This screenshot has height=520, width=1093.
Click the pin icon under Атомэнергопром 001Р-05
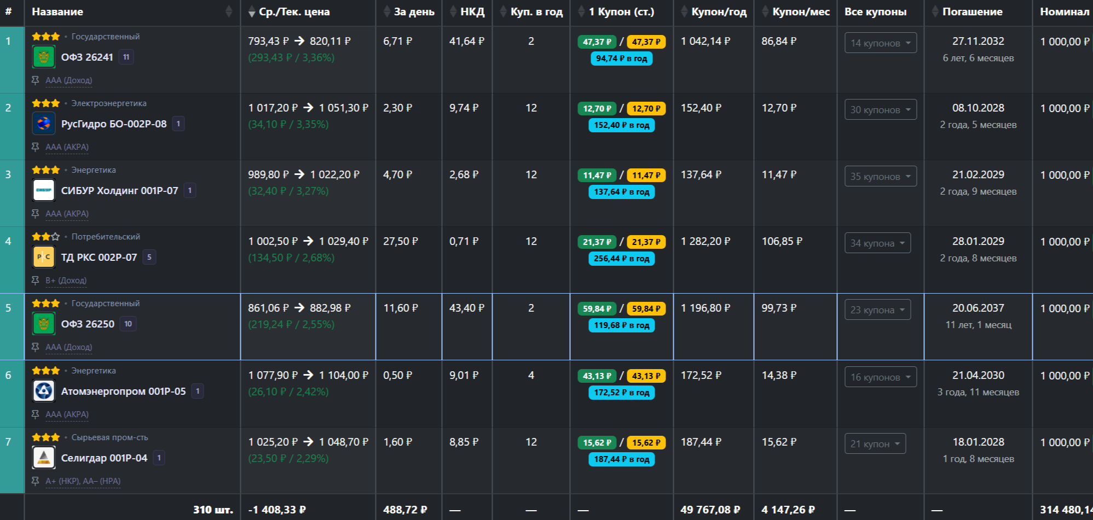pyautogui.click(x=36, y=414)
